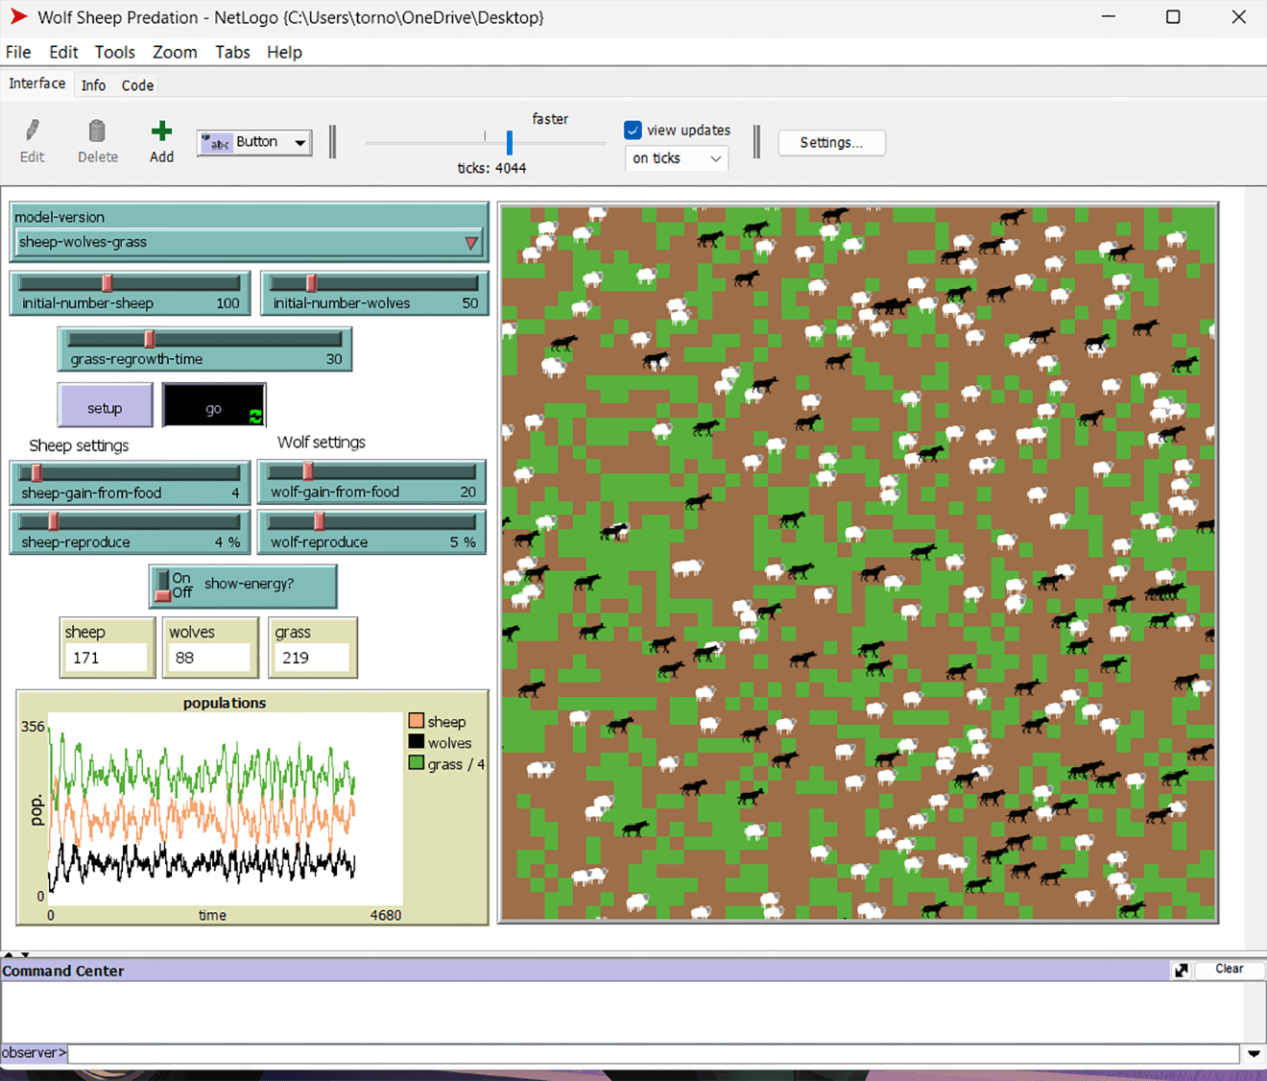
Task: Click the orange sheep legend color box
Action: (416, 721)
